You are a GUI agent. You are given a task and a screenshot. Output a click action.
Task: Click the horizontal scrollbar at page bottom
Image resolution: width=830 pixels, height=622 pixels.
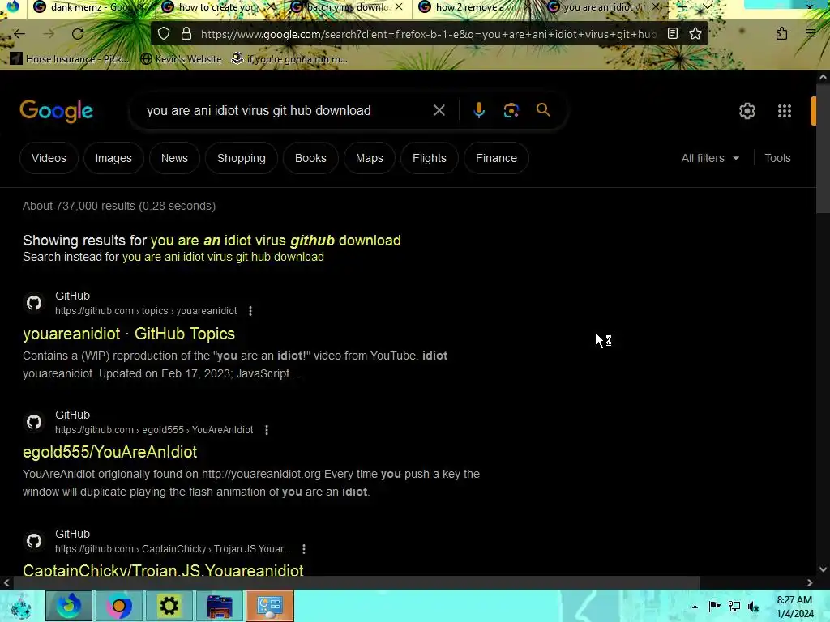[356, 582]
